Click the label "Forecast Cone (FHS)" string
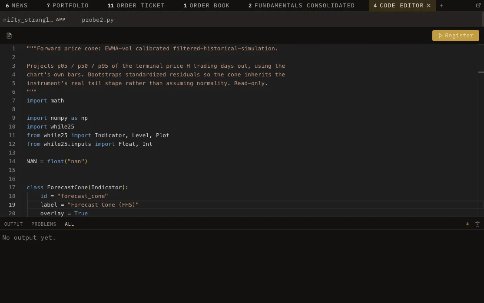Viewport: 484px width, 303px height. [103, 204]
